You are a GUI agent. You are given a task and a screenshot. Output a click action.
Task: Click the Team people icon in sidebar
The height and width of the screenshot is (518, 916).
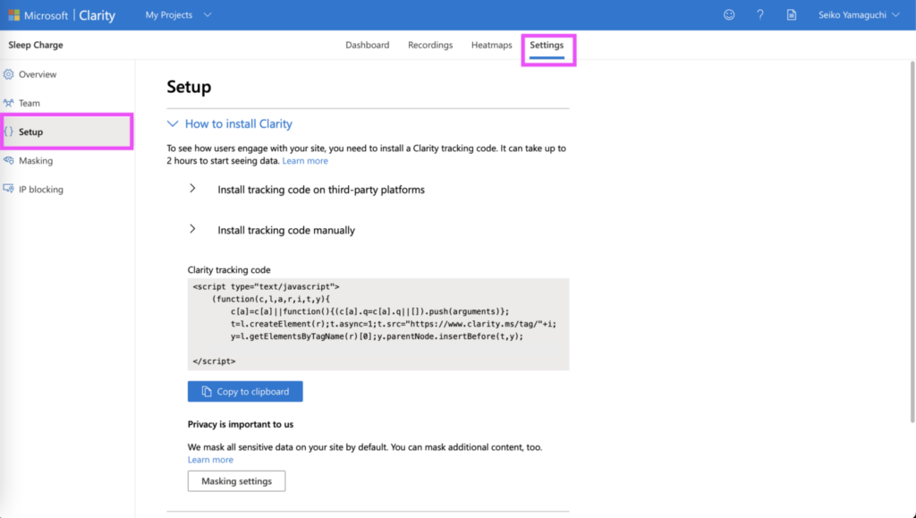pyautogui.click(x=9, y=103)
